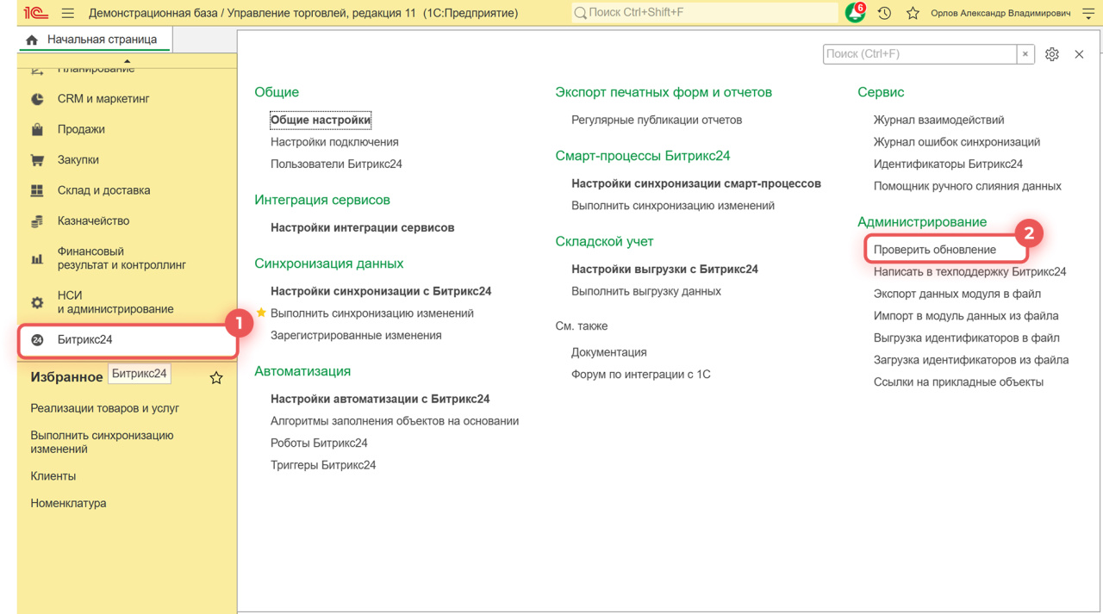Open Финансовый результат и контроллинг section
The width and height of the screenshot is (1103, 614).
(x=122, y=258)
